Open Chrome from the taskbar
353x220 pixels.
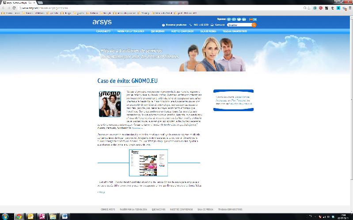point(19,216)
